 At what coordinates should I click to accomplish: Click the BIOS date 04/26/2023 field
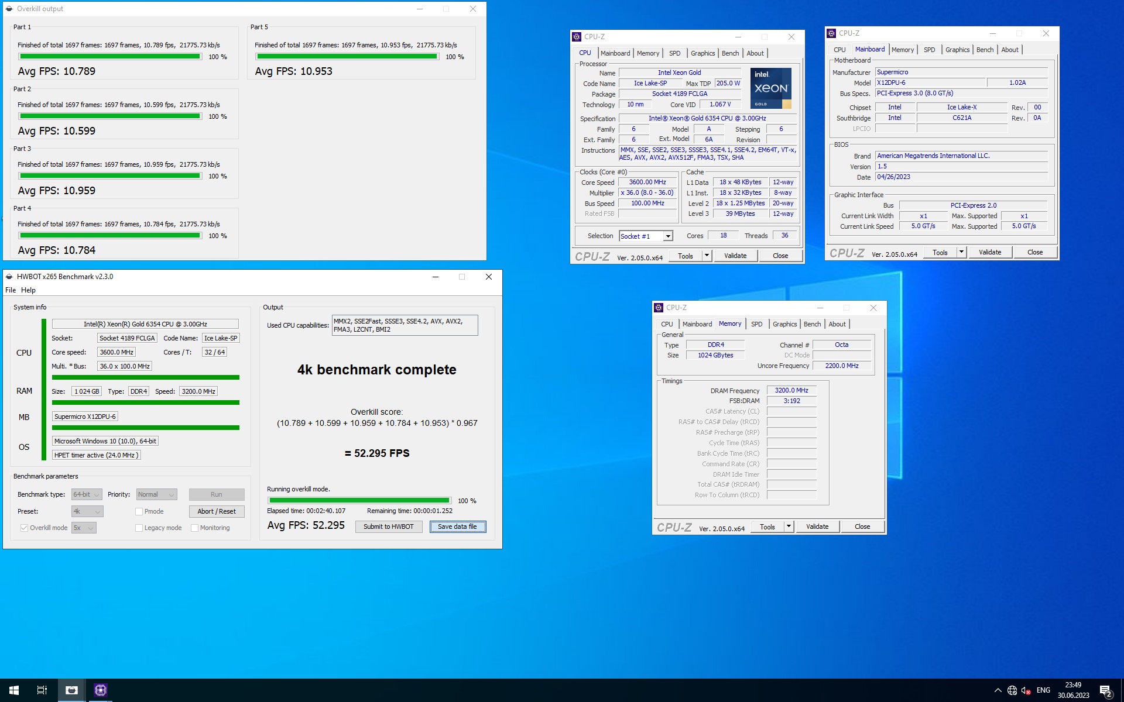click(961, 177)
